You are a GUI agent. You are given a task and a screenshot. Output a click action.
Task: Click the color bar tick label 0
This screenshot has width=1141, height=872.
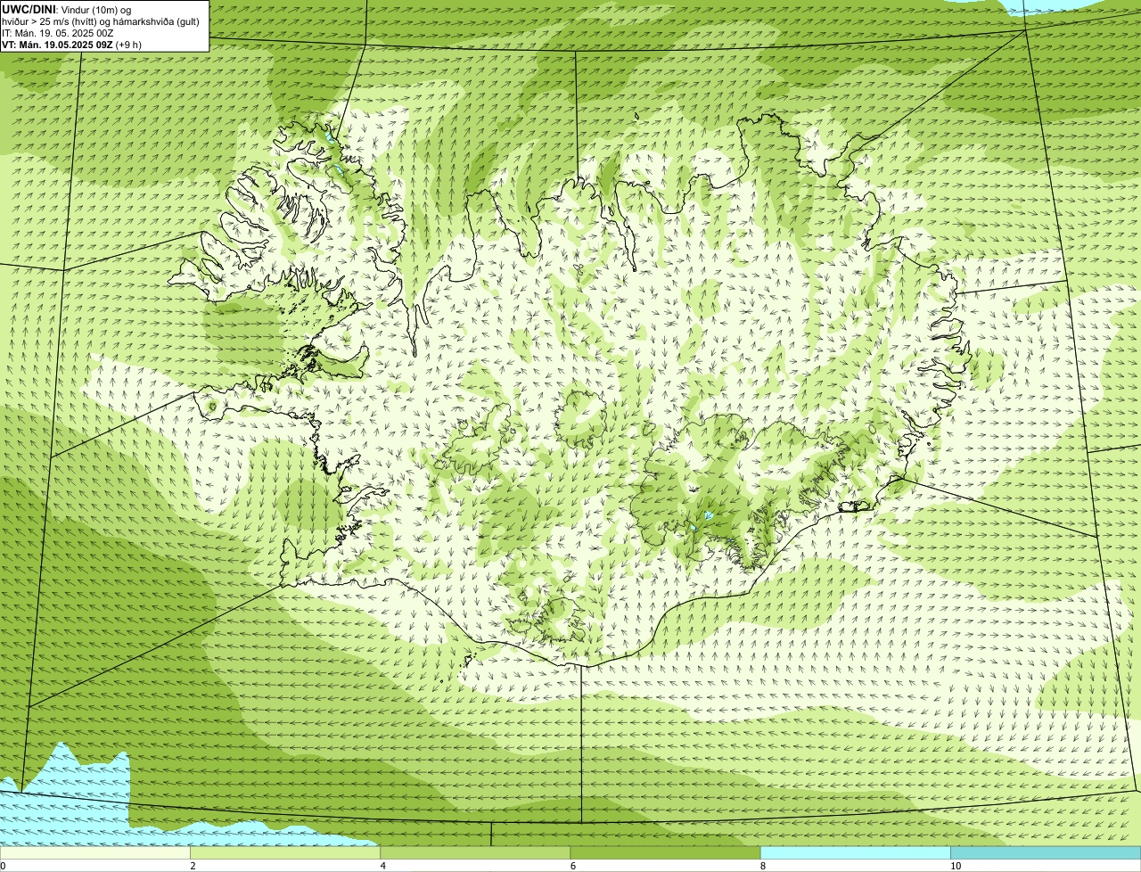click(3, 866)
